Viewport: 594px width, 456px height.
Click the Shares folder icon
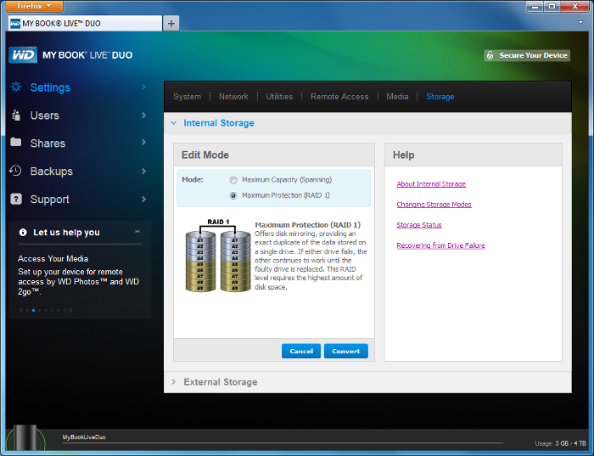16,142
